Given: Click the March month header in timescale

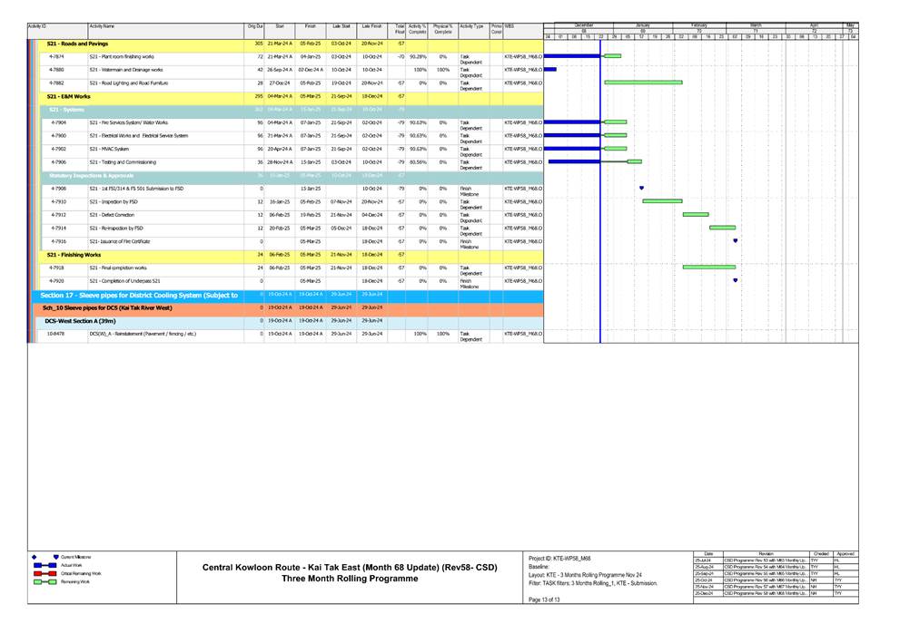Looking at the screenshot, I should (x=756, y=24).
